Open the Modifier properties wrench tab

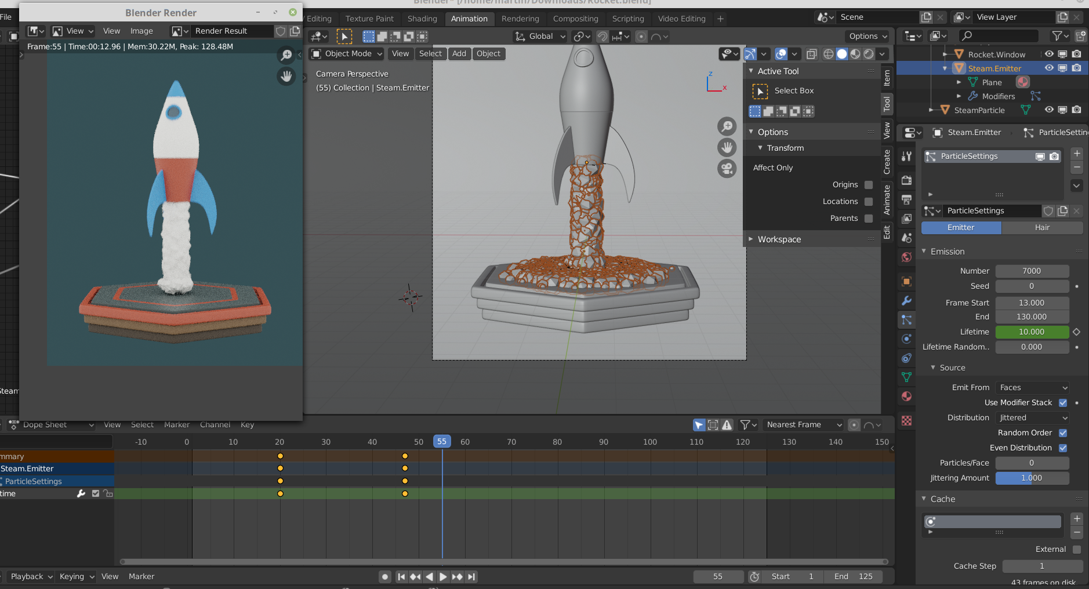[x=906, y=301]
